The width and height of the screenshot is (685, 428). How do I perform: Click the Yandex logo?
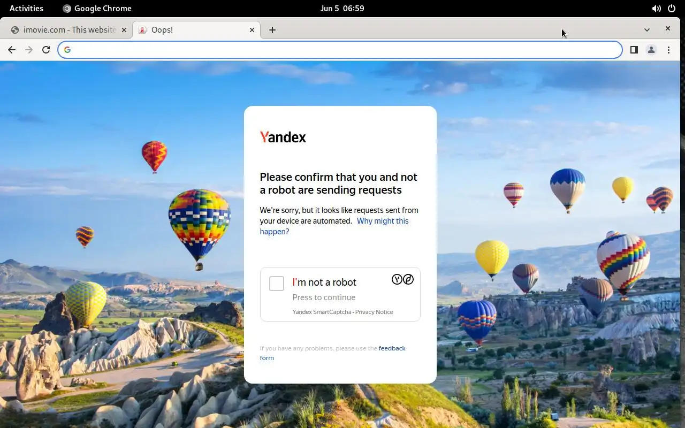coord(283,137)
